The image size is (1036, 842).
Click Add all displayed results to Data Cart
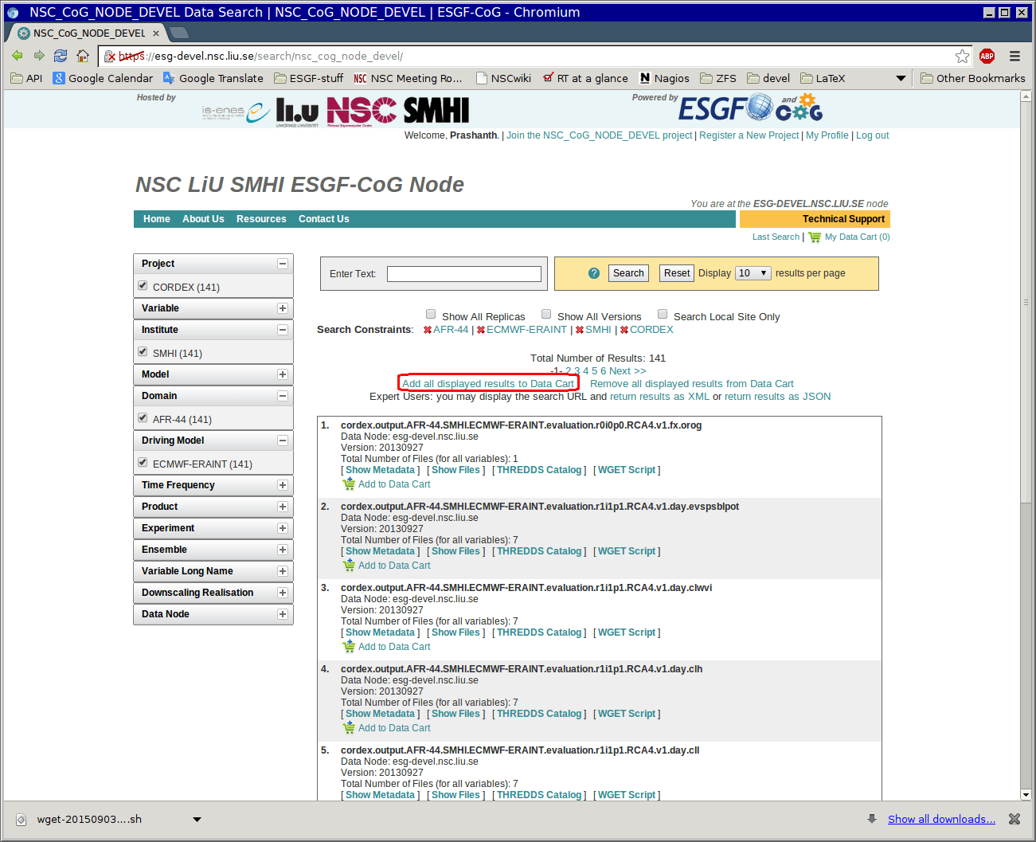click(488, 383)
